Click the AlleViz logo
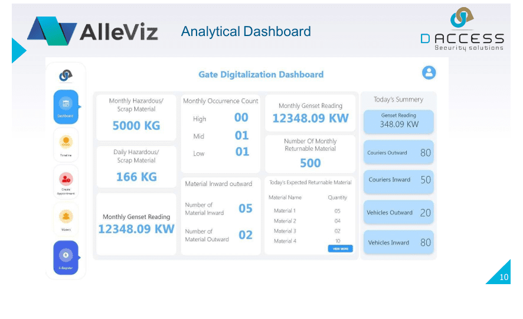Screen dimensions: 523x319 [93, 31]
